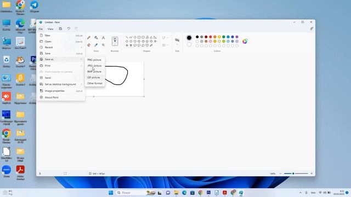Select the diamond shape
Image resolution: width=351 pixels, height=197 pixels.
[127, 42]
